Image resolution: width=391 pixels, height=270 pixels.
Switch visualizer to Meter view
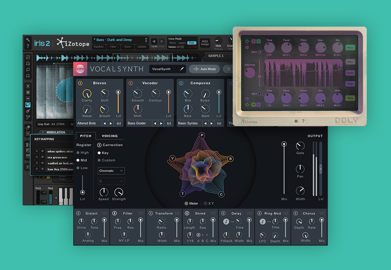[191, 203]
